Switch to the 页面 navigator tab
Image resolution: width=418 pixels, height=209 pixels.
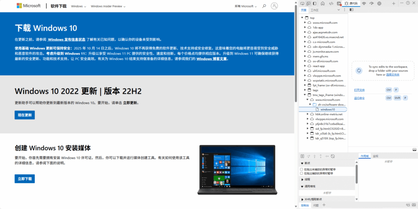(304, 10)
